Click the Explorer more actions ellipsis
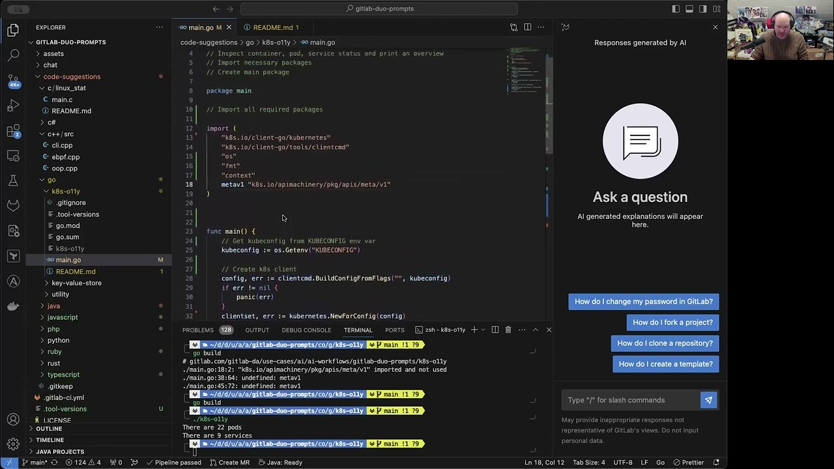Viewport: 834px width, 469px height. (160, 27)
